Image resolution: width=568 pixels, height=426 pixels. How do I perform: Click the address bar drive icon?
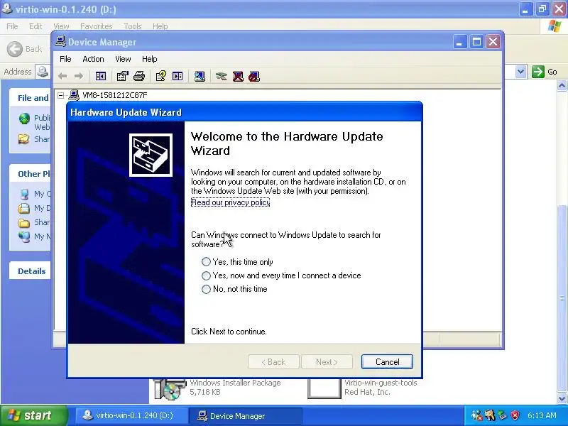43,72
